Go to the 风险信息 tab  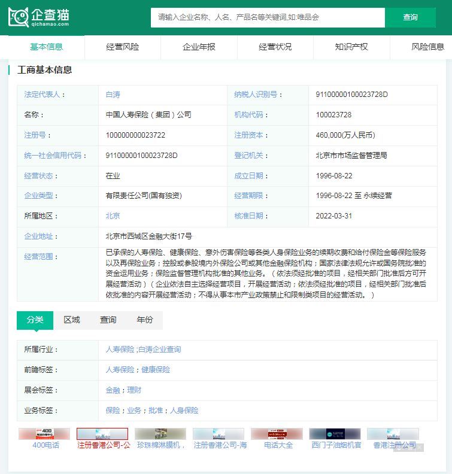point(427,47)
